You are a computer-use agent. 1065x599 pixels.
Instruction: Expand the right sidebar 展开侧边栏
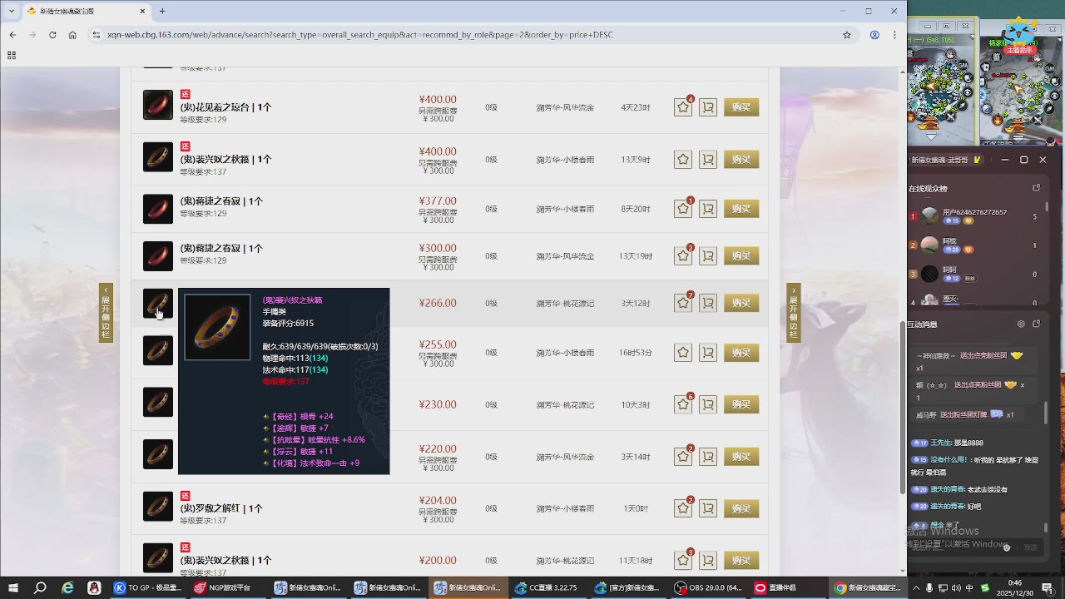[794, 313]
